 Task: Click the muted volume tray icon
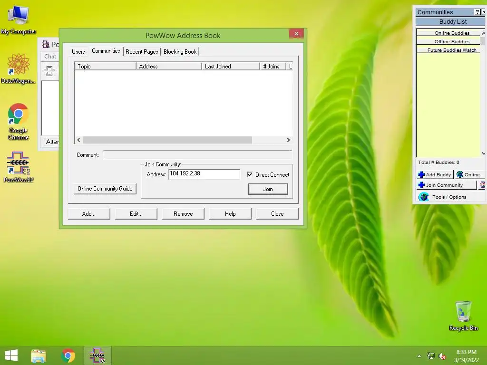coord(442,356)
